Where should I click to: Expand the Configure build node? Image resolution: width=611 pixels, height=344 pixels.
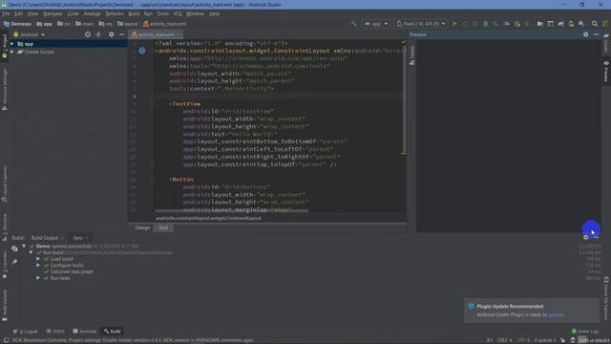pos(38,266)
